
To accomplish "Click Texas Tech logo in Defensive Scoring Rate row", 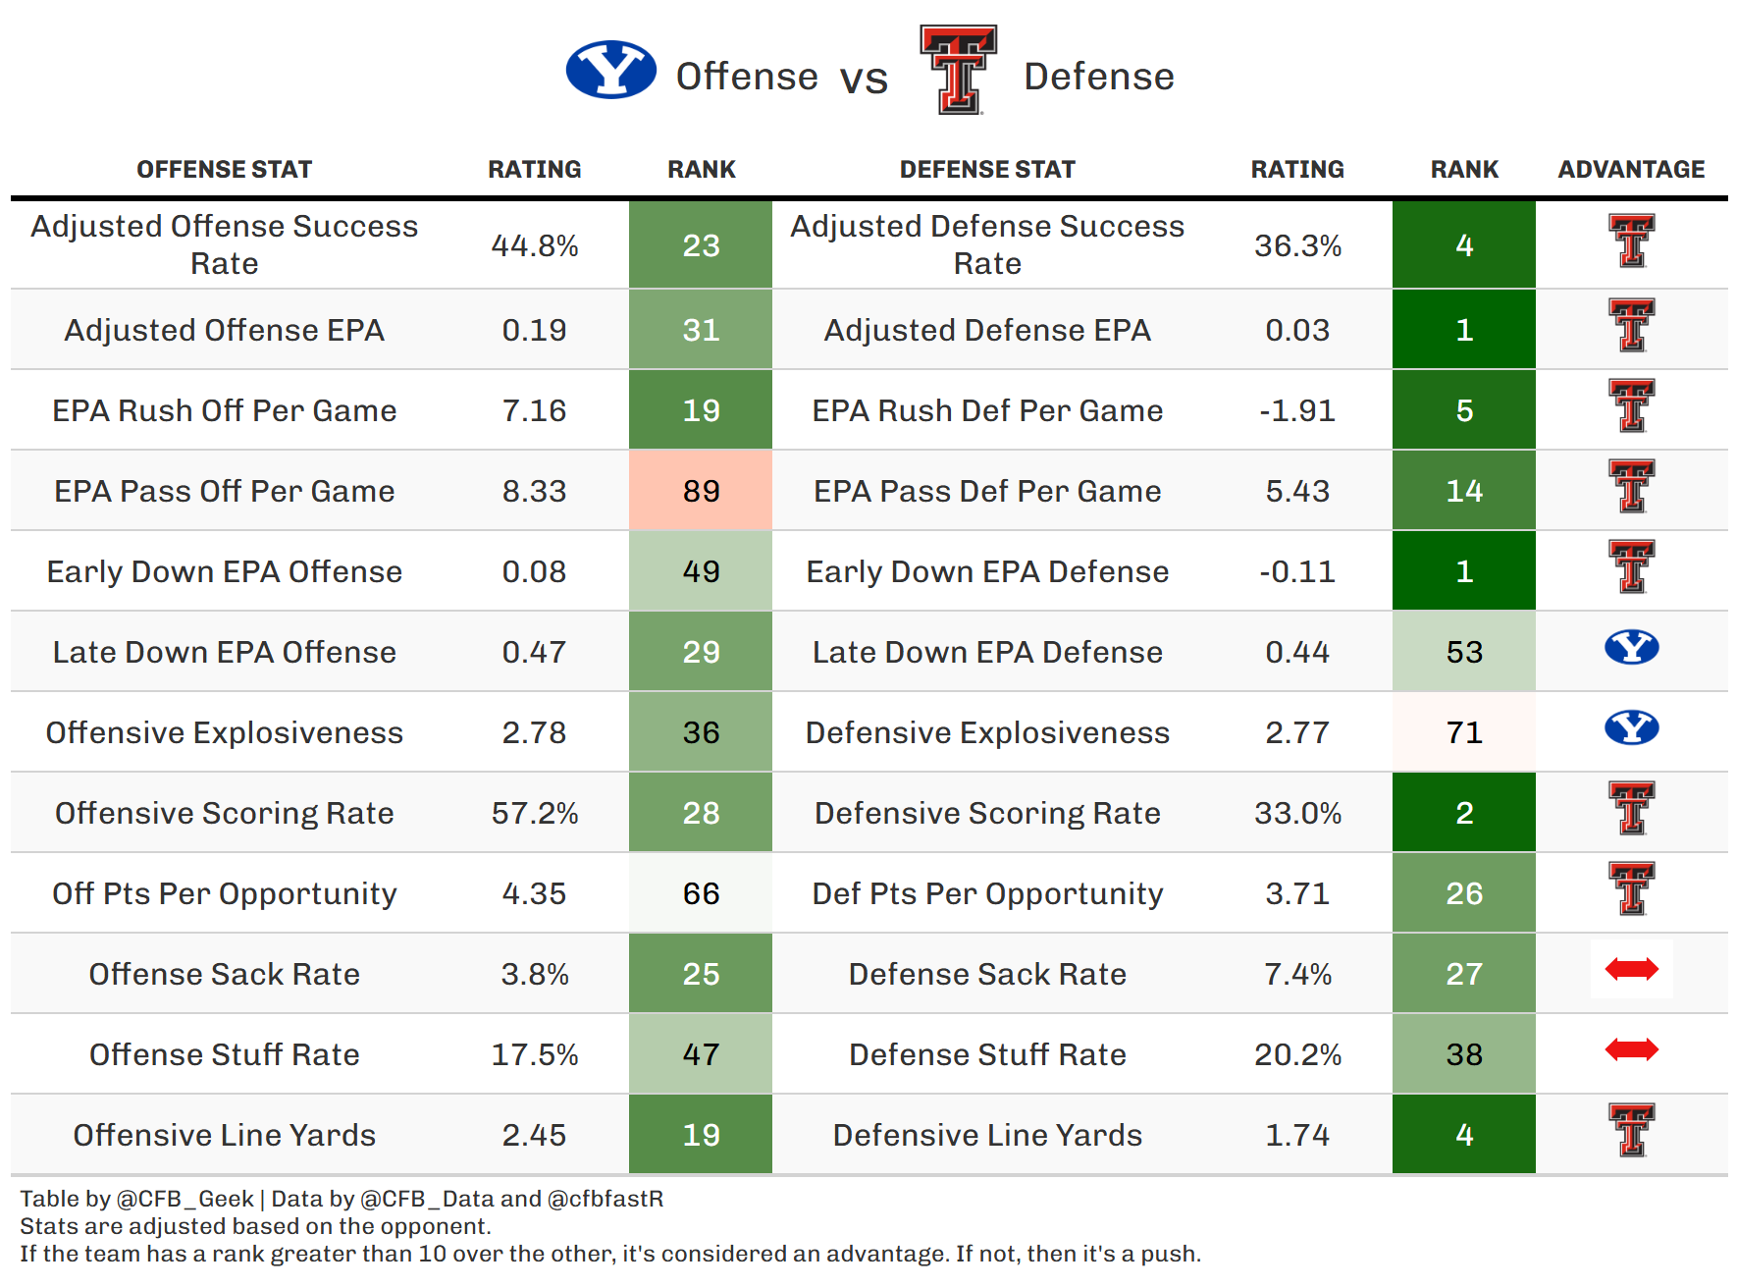I will (1631, 809).
